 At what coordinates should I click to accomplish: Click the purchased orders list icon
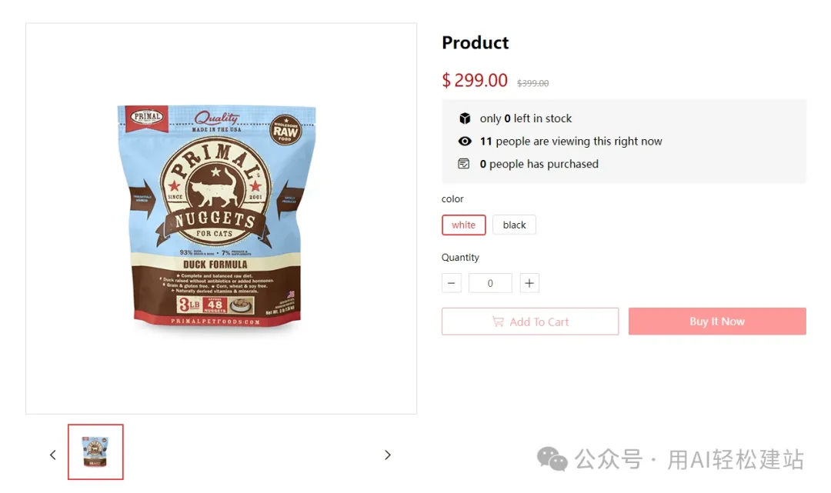pyautogui.click(x=464, y=164)
